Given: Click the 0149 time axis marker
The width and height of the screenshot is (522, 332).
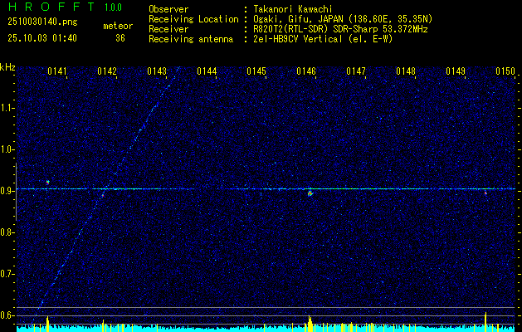Looking at the screenshot, I should pos(456,71).
